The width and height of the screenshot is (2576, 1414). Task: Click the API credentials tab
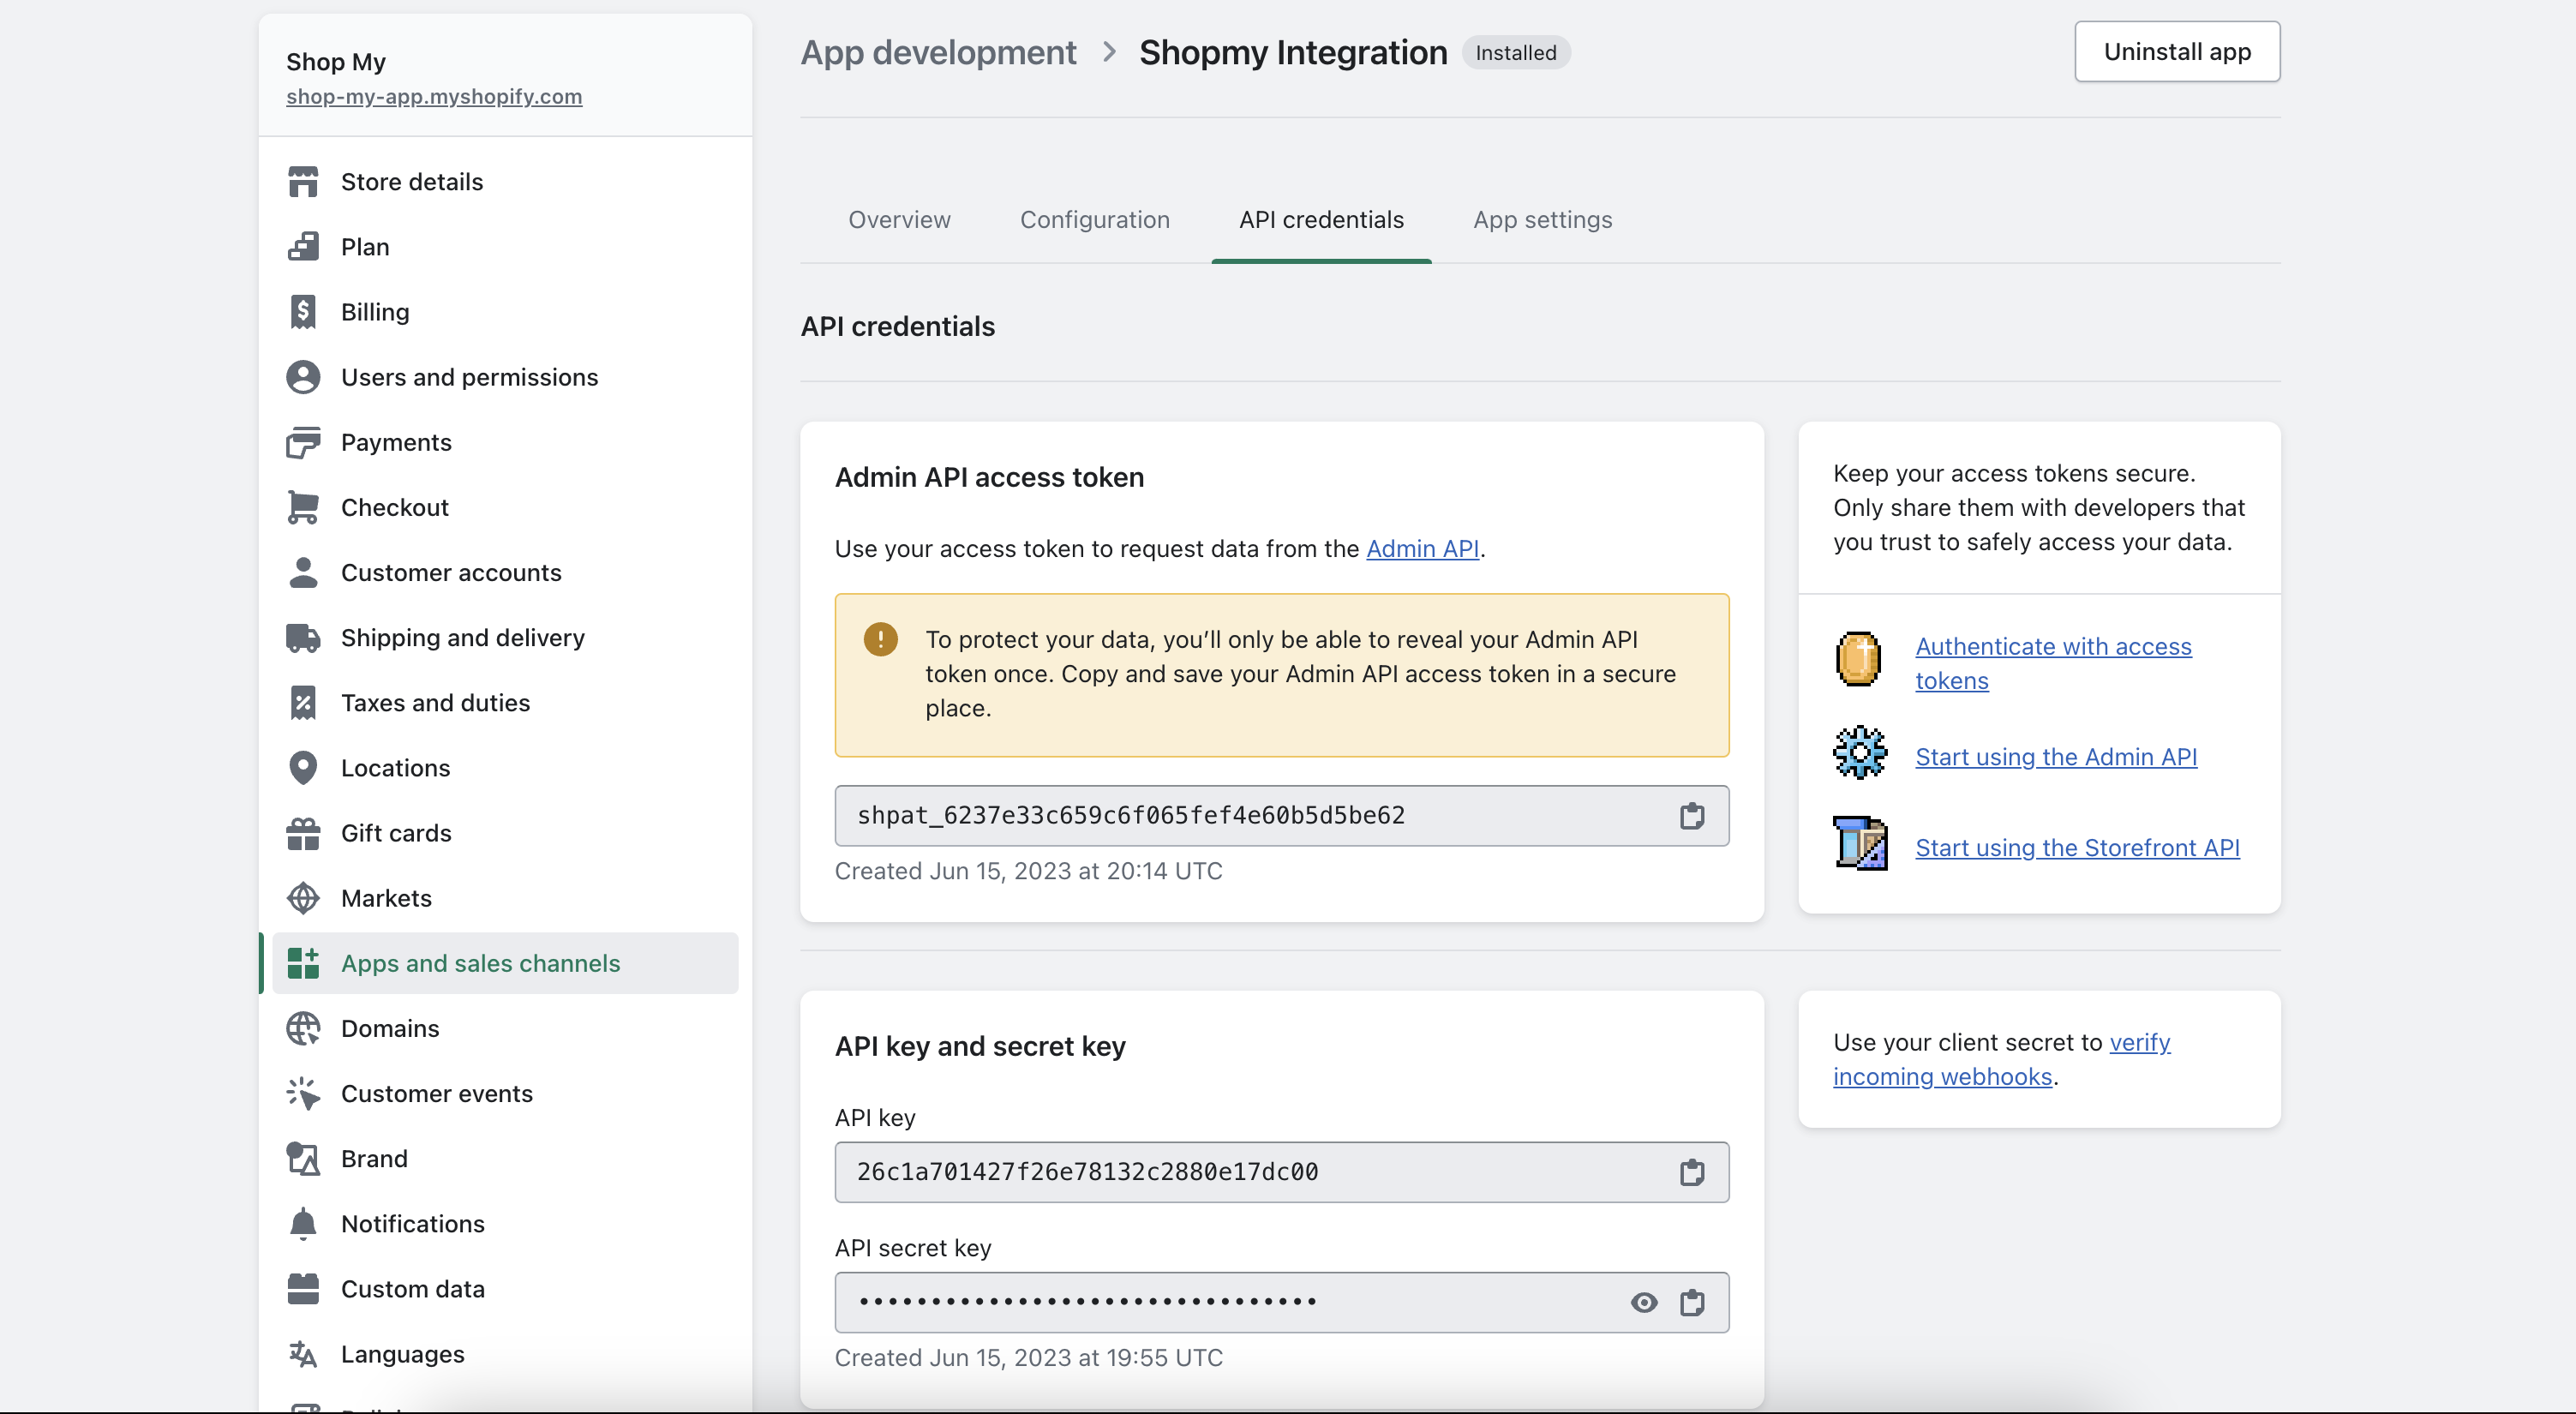[1321, 218]
